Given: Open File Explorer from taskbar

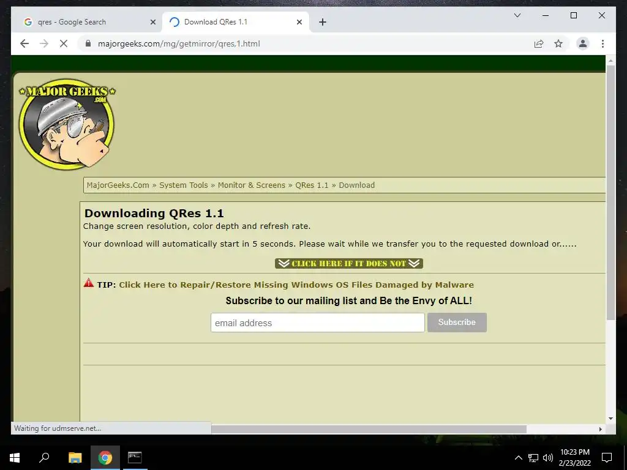Looking at the screenshot, I should pos(75,458).
